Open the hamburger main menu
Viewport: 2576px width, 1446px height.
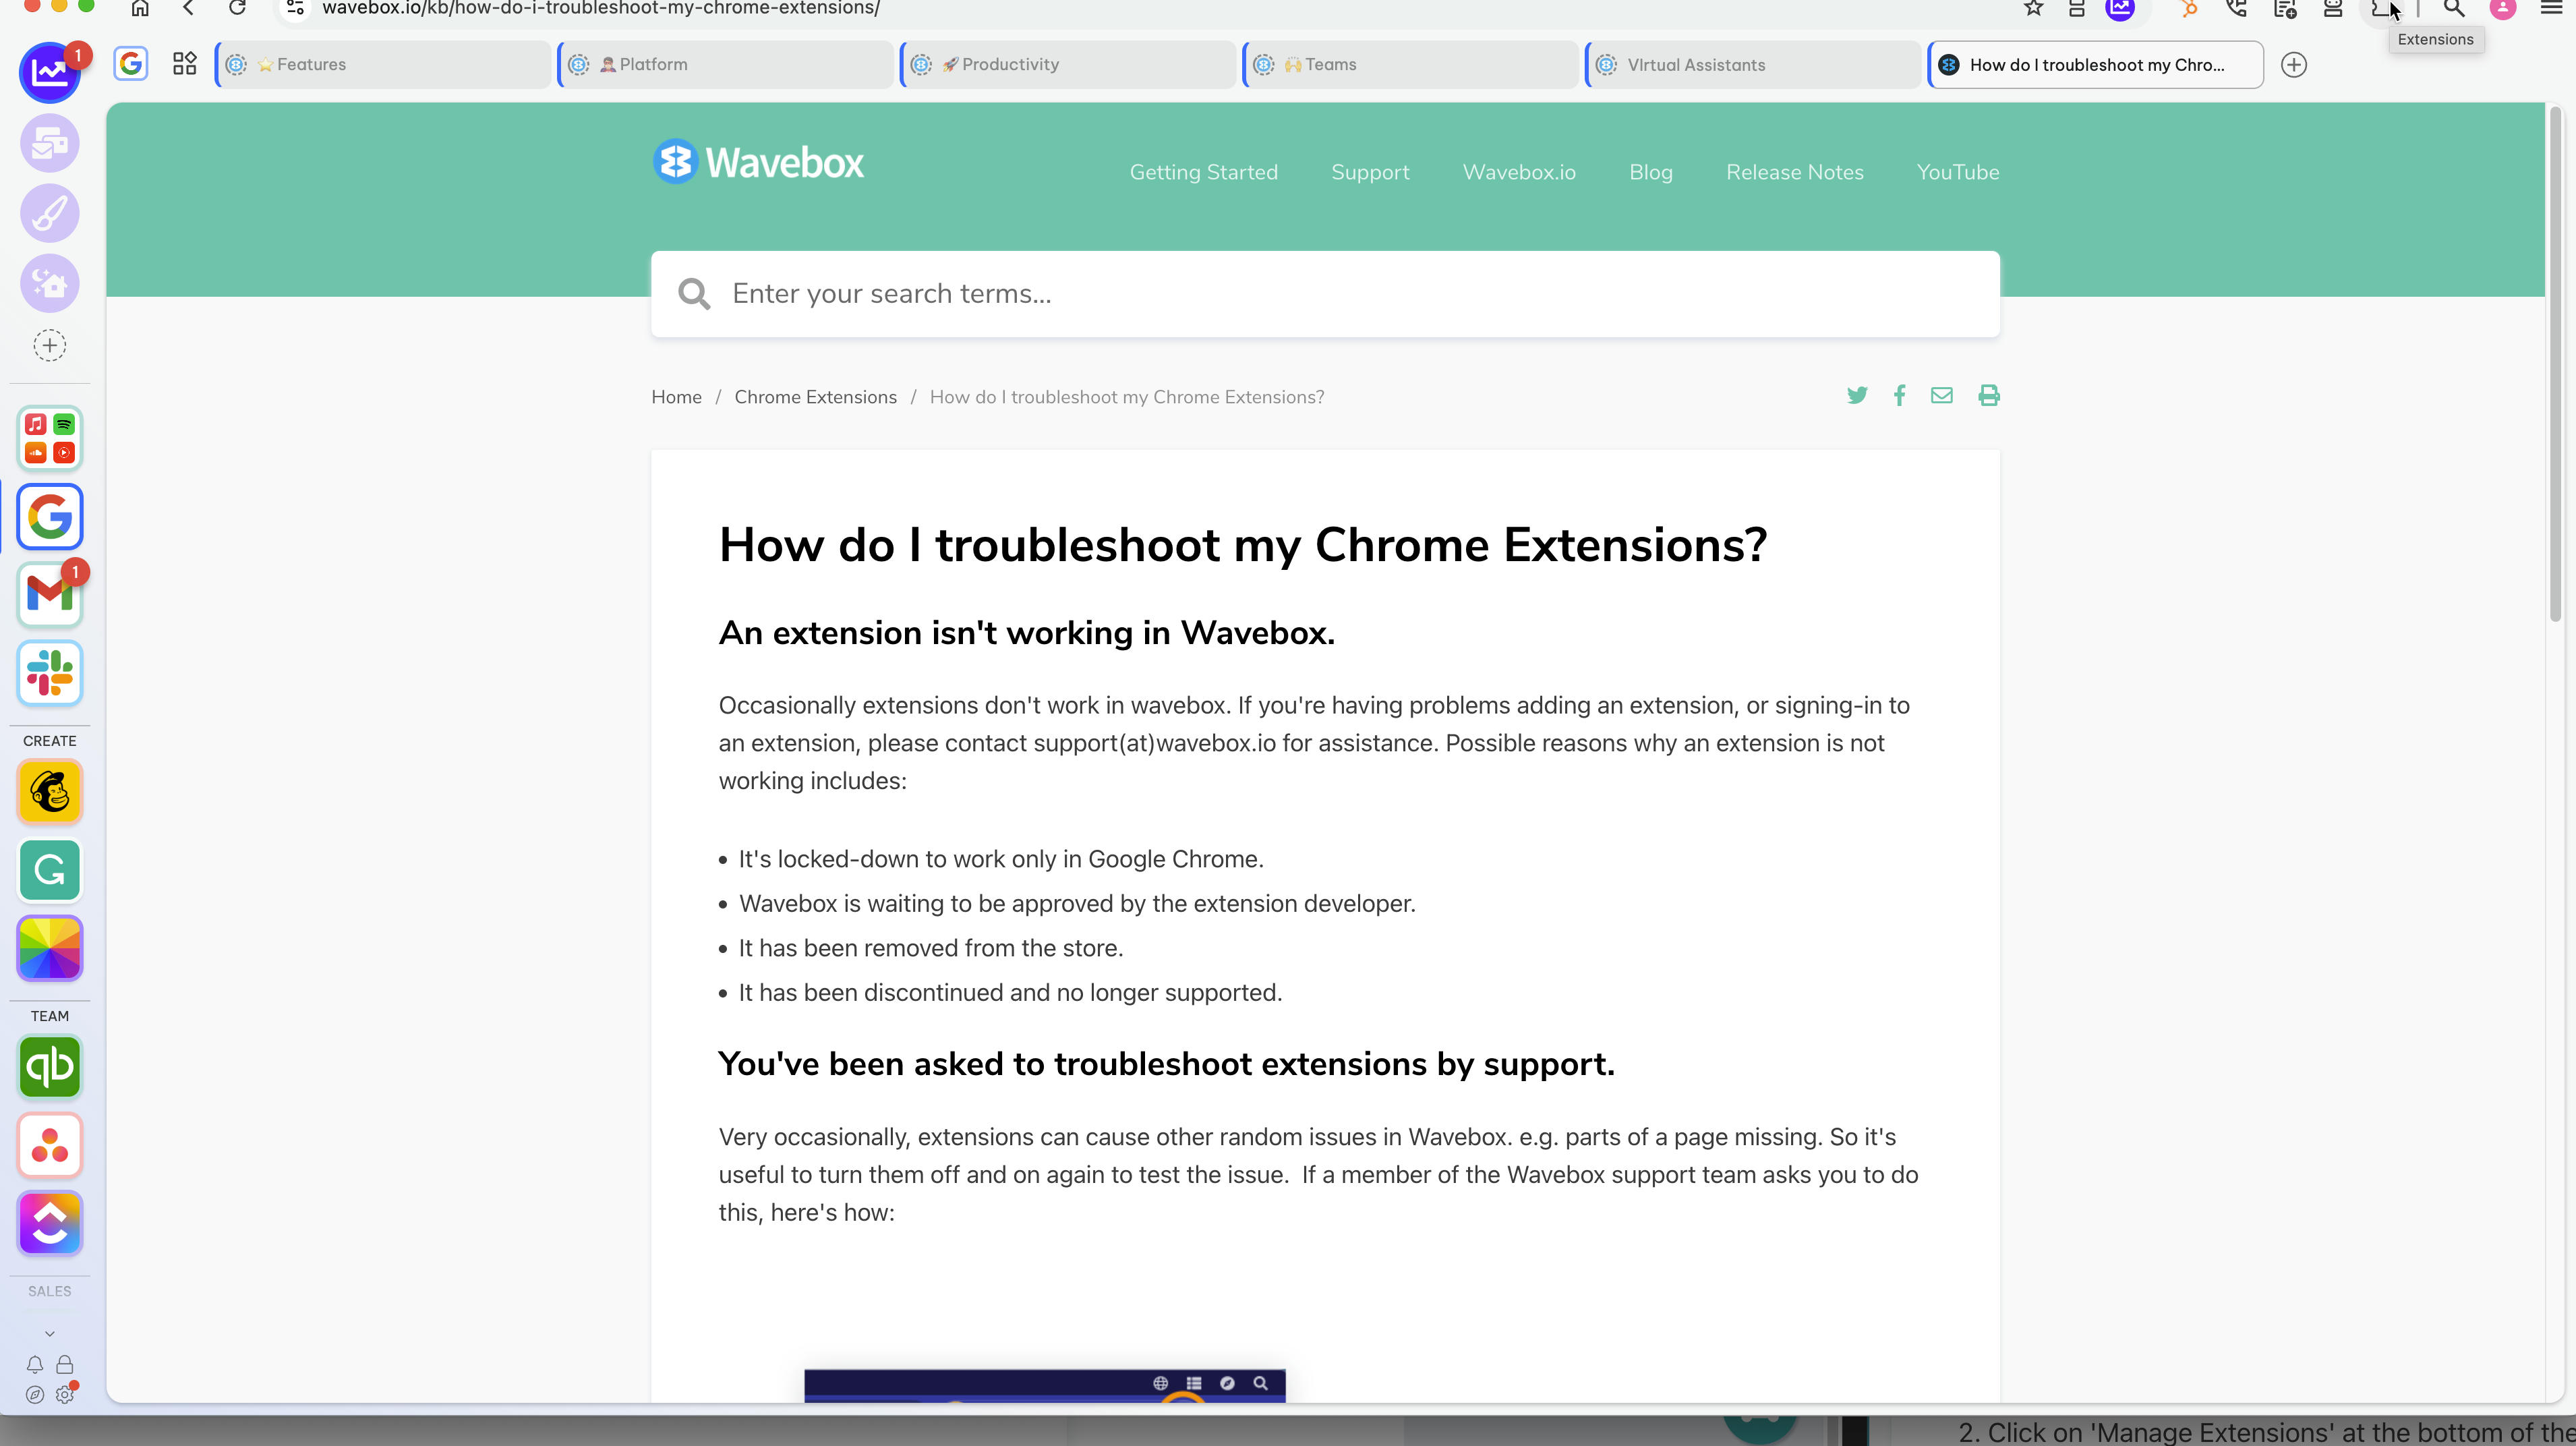[2551, 8]
